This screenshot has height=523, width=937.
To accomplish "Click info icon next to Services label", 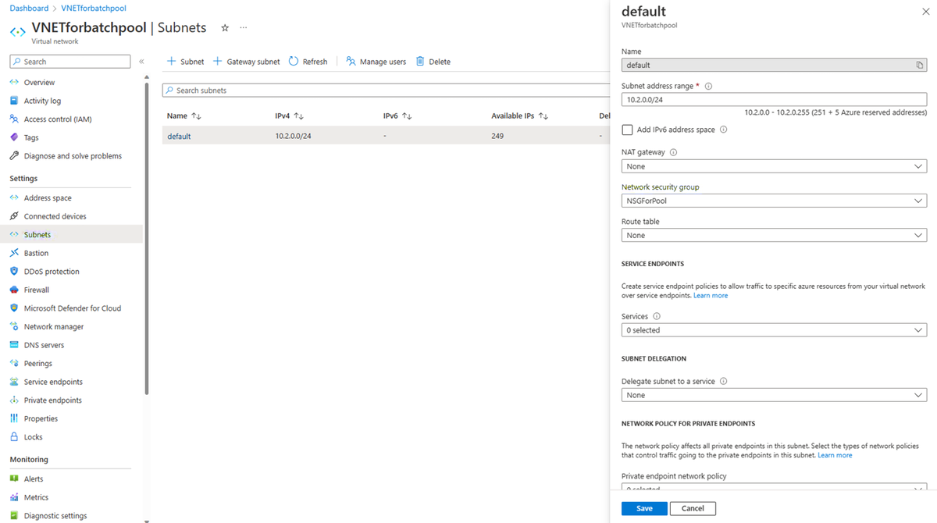I will [656, 316].
